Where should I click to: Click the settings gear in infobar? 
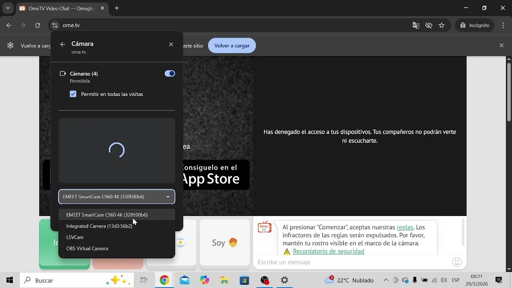pyautogui.click(x=10, y=46)
